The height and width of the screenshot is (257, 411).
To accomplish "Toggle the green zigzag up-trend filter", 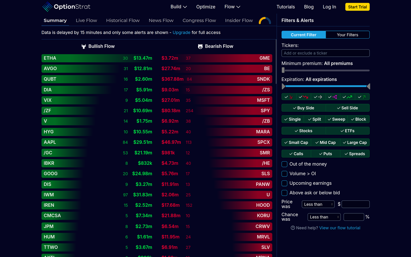I will (x=347, y=97).
